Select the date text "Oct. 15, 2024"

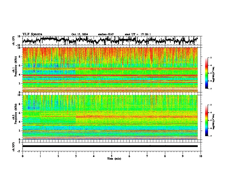pyautogui.click(x=80, y=34)
